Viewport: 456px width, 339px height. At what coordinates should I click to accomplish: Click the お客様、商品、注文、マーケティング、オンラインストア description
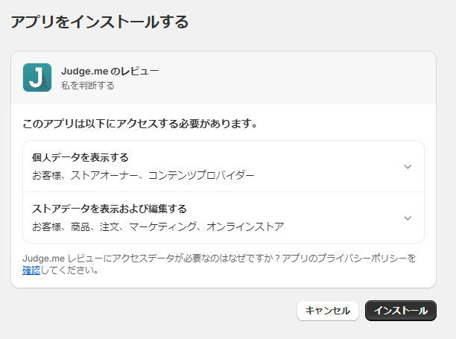point(158,226)
